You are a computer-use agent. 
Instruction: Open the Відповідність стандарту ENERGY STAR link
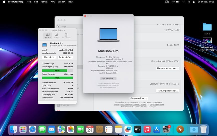pyautogui.click(x=130, y=104)
